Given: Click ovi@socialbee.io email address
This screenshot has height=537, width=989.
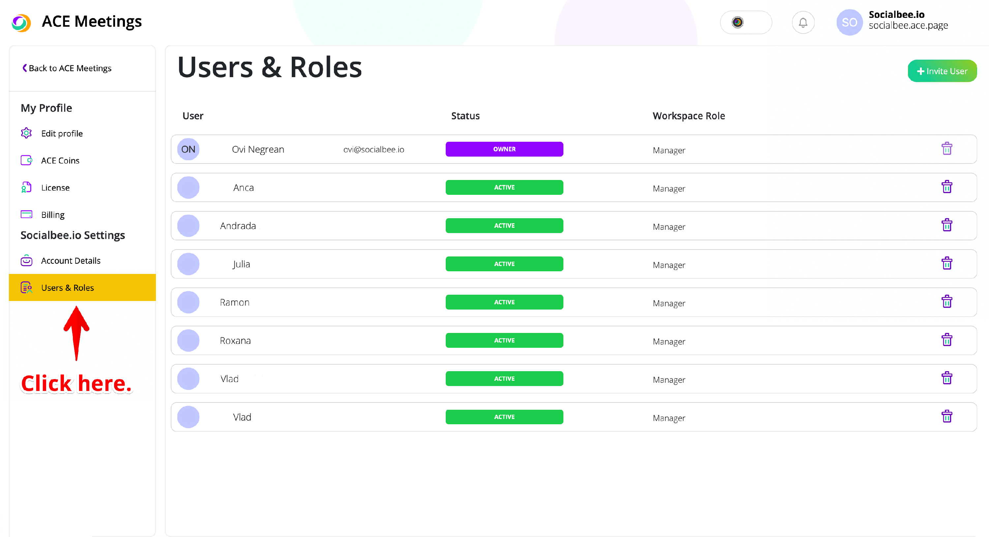Looking at the screenshot, I should pos(373,149).
